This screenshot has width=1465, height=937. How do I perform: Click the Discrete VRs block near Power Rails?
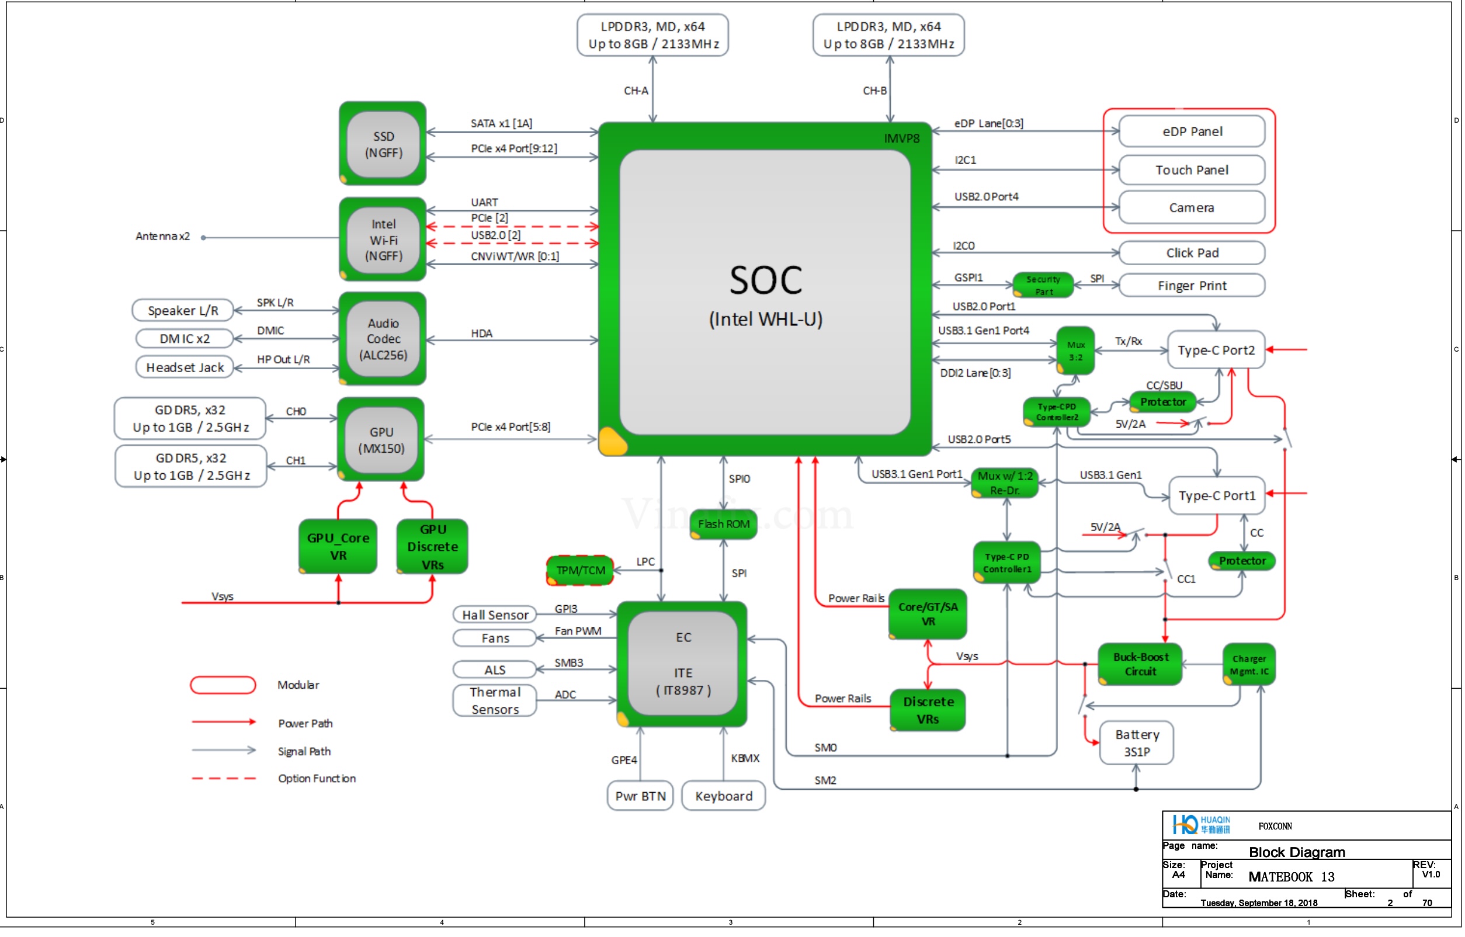pos(928,710)
